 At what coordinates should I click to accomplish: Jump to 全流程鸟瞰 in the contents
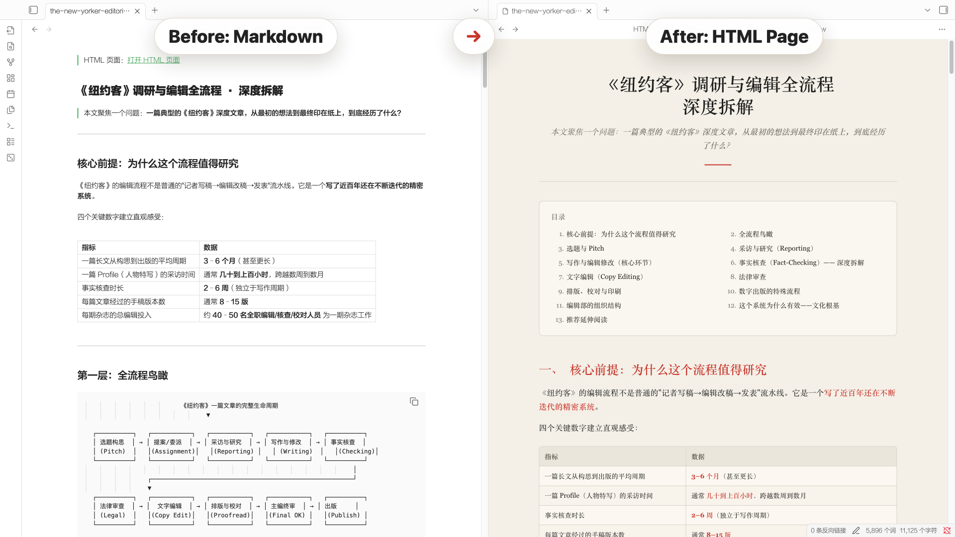(x=756, y=234)
